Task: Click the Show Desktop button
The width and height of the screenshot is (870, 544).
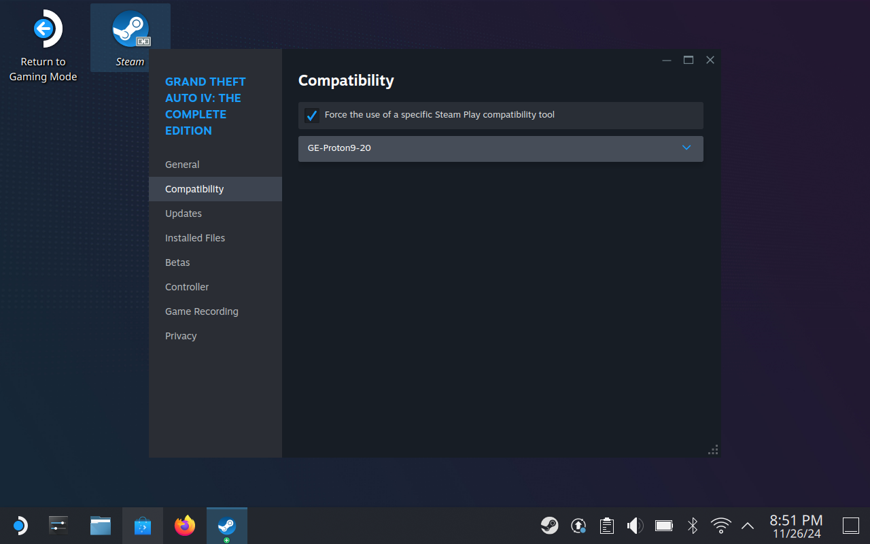Action: pos(851,526)
